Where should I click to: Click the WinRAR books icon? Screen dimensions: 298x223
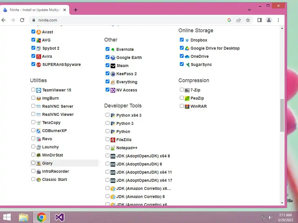tap(187, 107)
